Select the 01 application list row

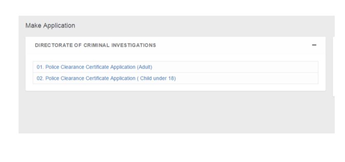click(175, 67)
